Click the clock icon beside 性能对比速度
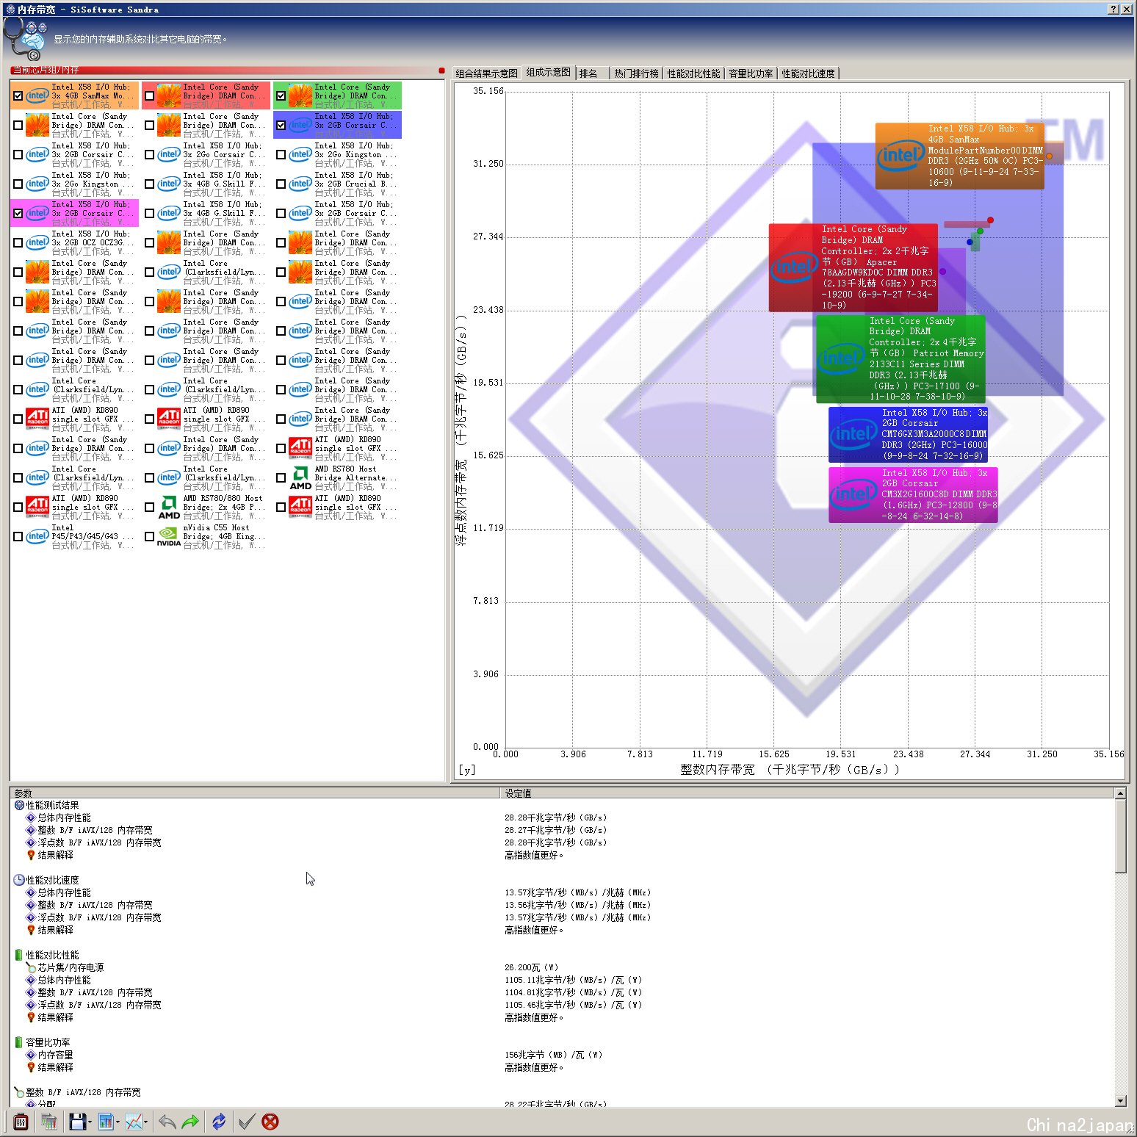The height and width of the screenshot is (1137, 1137). 19,880
